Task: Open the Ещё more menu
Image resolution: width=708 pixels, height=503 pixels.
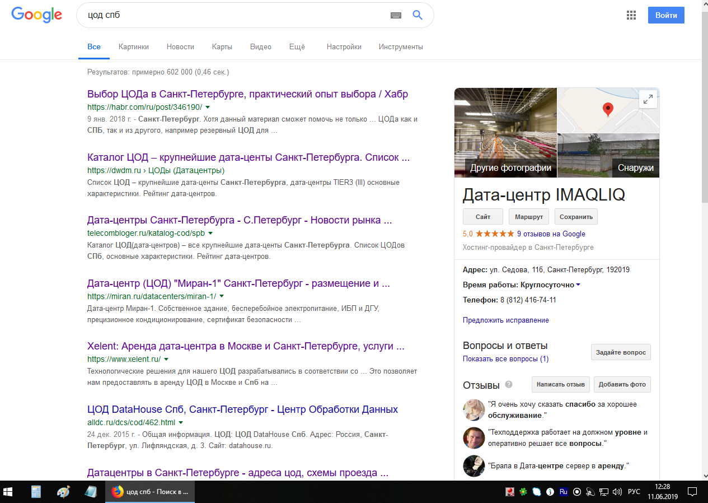Action: coord(297,47)
